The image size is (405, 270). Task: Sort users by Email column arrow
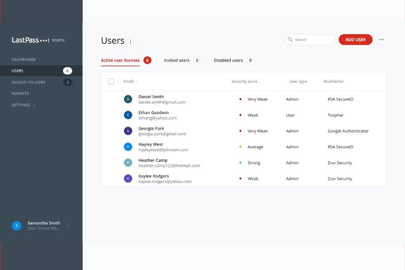tap(137, 82)
